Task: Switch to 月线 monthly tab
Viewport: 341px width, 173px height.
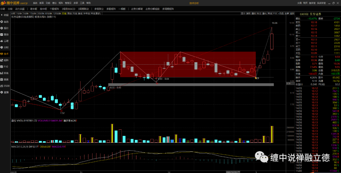Action: [75, 14]
